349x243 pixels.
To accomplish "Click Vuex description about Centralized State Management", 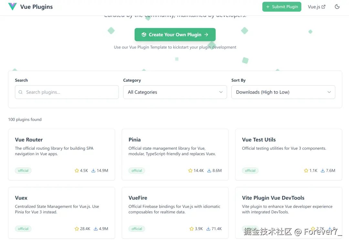I will (57, 209).
